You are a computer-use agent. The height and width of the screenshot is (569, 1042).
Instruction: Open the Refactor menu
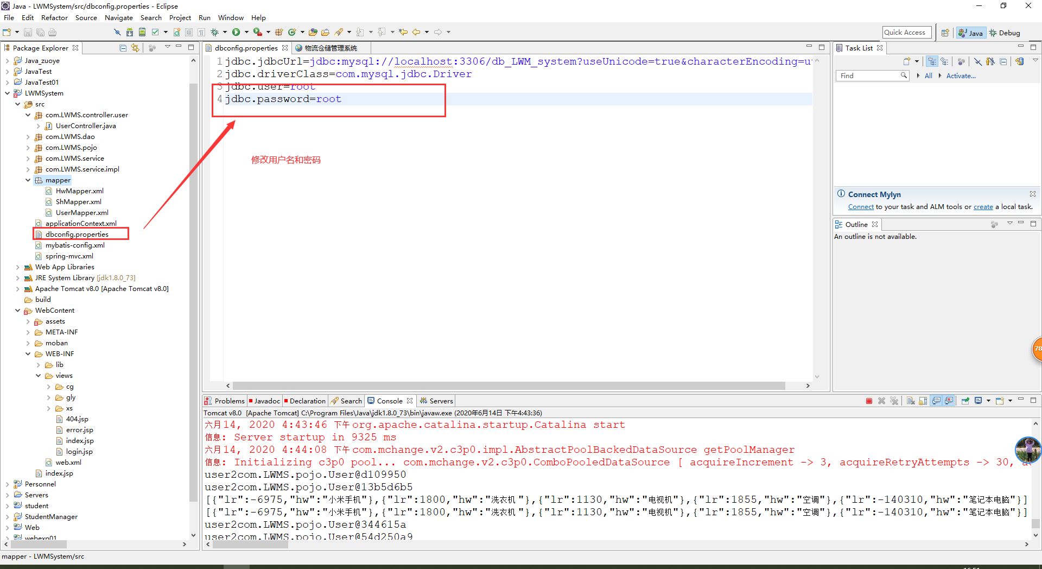[54, 17]
